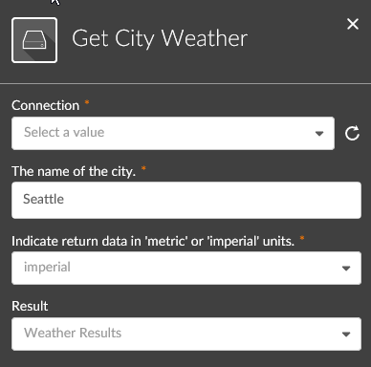Viewport: 371px width, 367px height.
Task: Expand the Connection dropdown arrow
Action: point(319,134)
